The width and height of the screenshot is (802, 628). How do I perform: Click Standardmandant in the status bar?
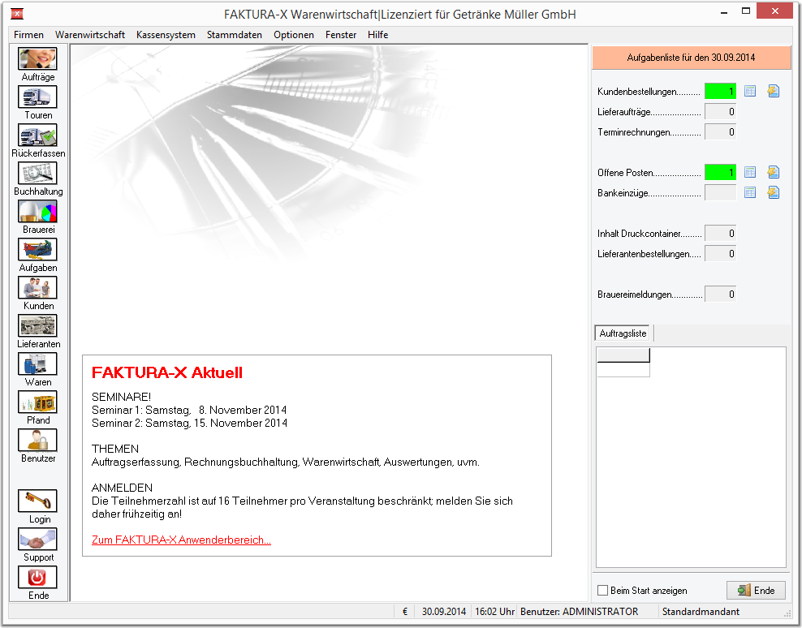point(701,612)
